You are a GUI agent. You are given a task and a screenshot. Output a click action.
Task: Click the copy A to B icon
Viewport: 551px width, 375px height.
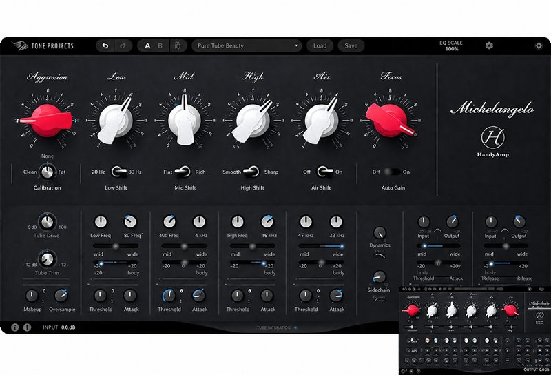(178, 45)
